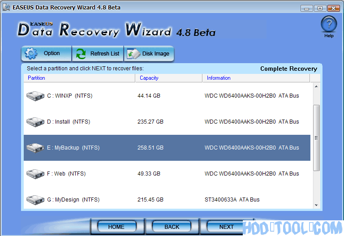Screen dimensions: 344x236
Task: Click the partition list scrollbar thumb
Action: (316, 138)
